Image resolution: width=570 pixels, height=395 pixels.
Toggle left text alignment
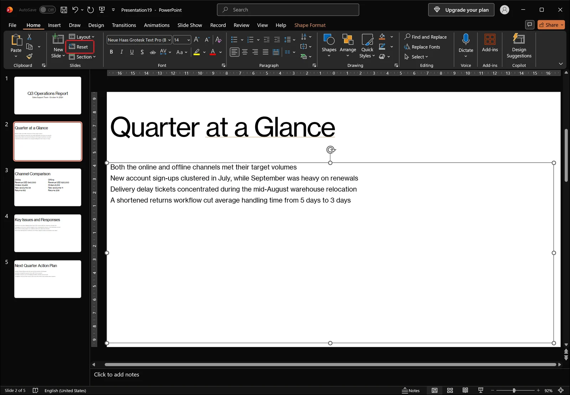(x=234, y=52)
